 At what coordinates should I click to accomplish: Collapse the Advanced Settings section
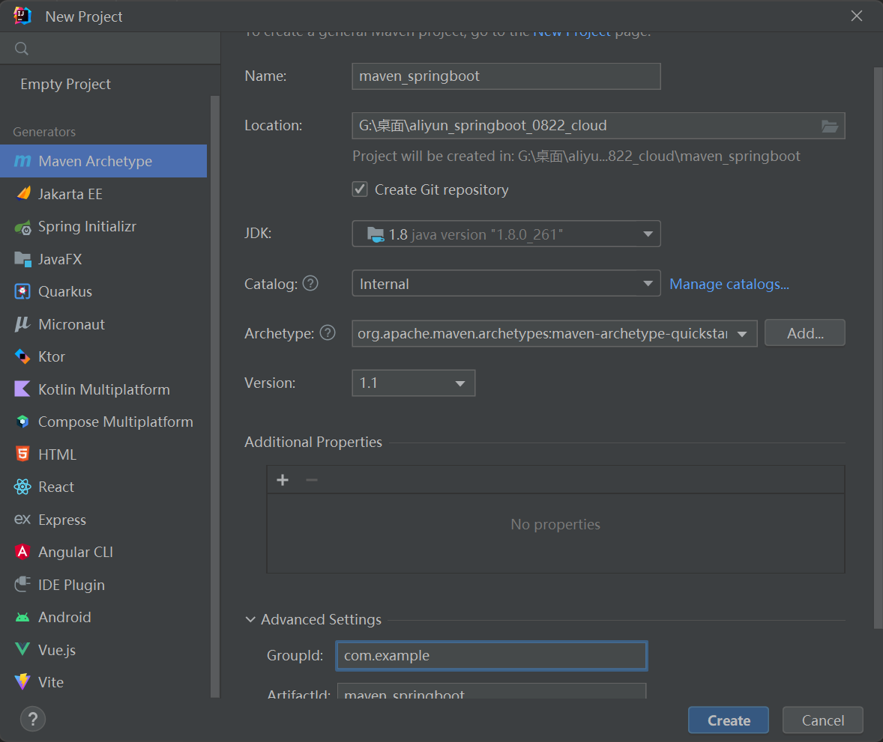[250, 619]
